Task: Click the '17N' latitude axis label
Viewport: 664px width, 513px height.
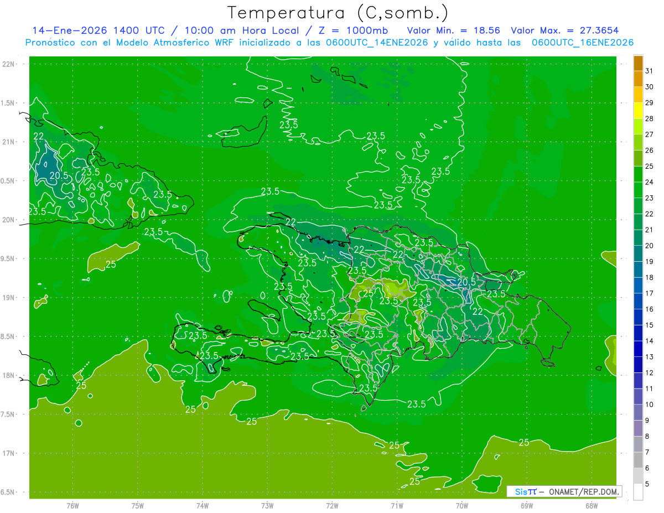Action: [x=8, y=453]
